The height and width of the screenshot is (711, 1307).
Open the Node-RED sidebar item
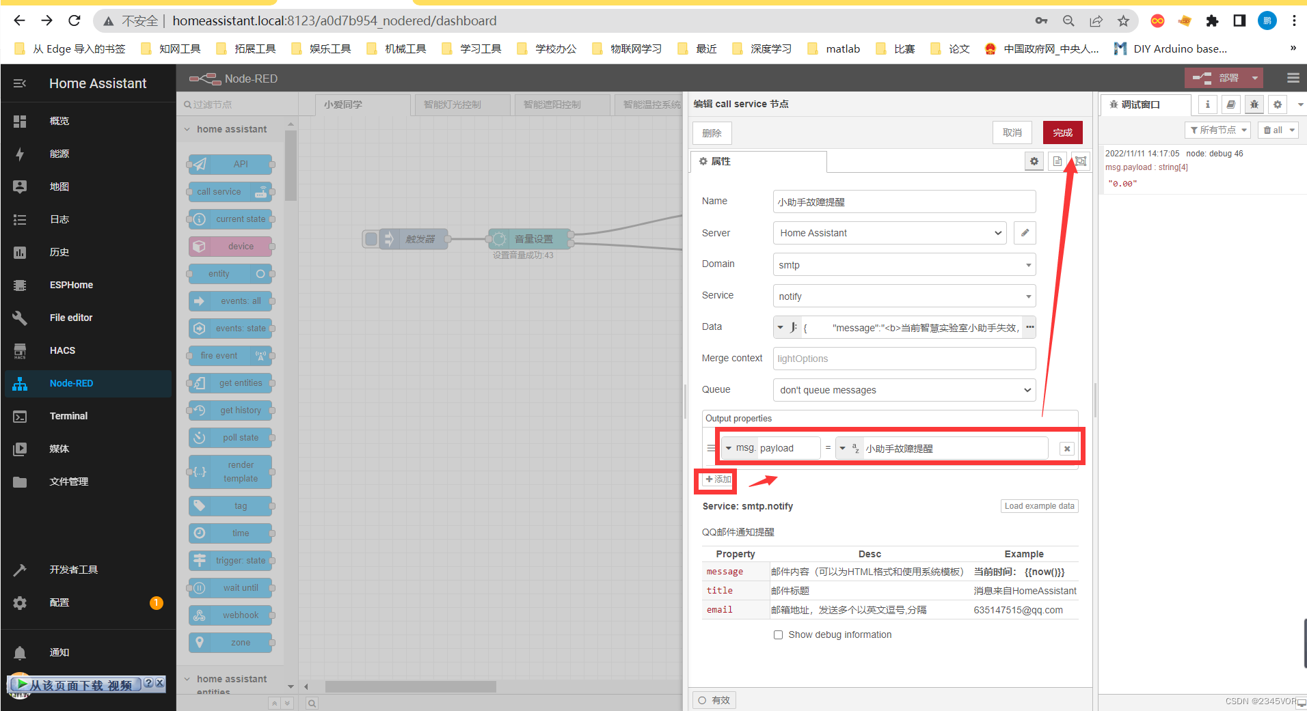point(87,383)
